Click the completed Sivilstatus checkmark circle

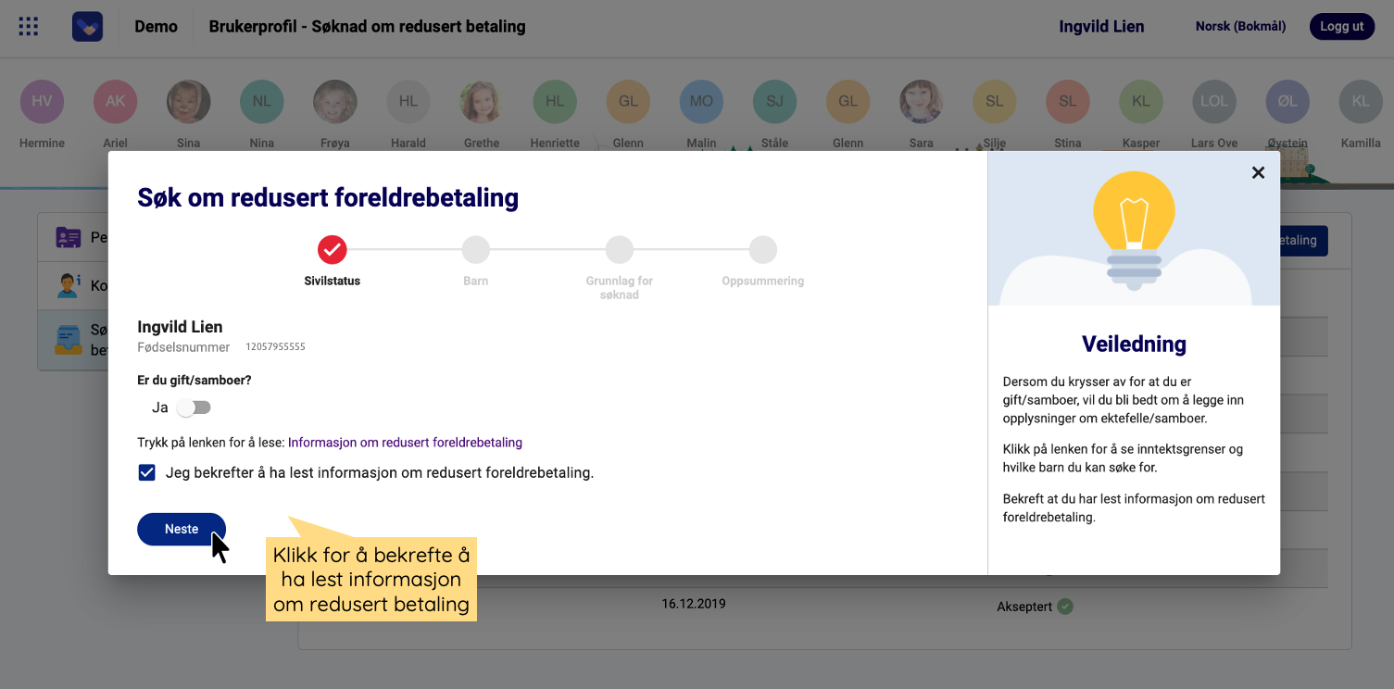tap(332, 249)
